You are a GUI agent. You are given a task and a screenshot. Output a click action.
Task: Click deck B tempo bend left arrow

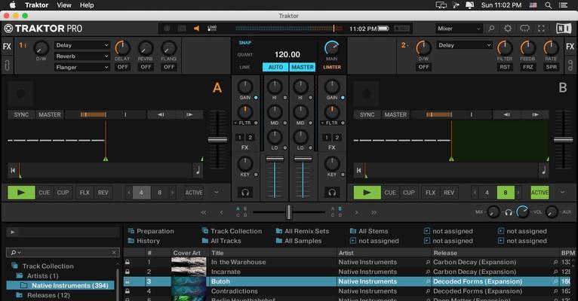507,114
